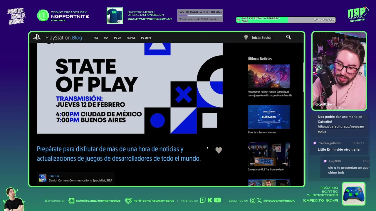
Task: Open 'Share de la Semana: Máscaras' headline
Action: point(262,132)
